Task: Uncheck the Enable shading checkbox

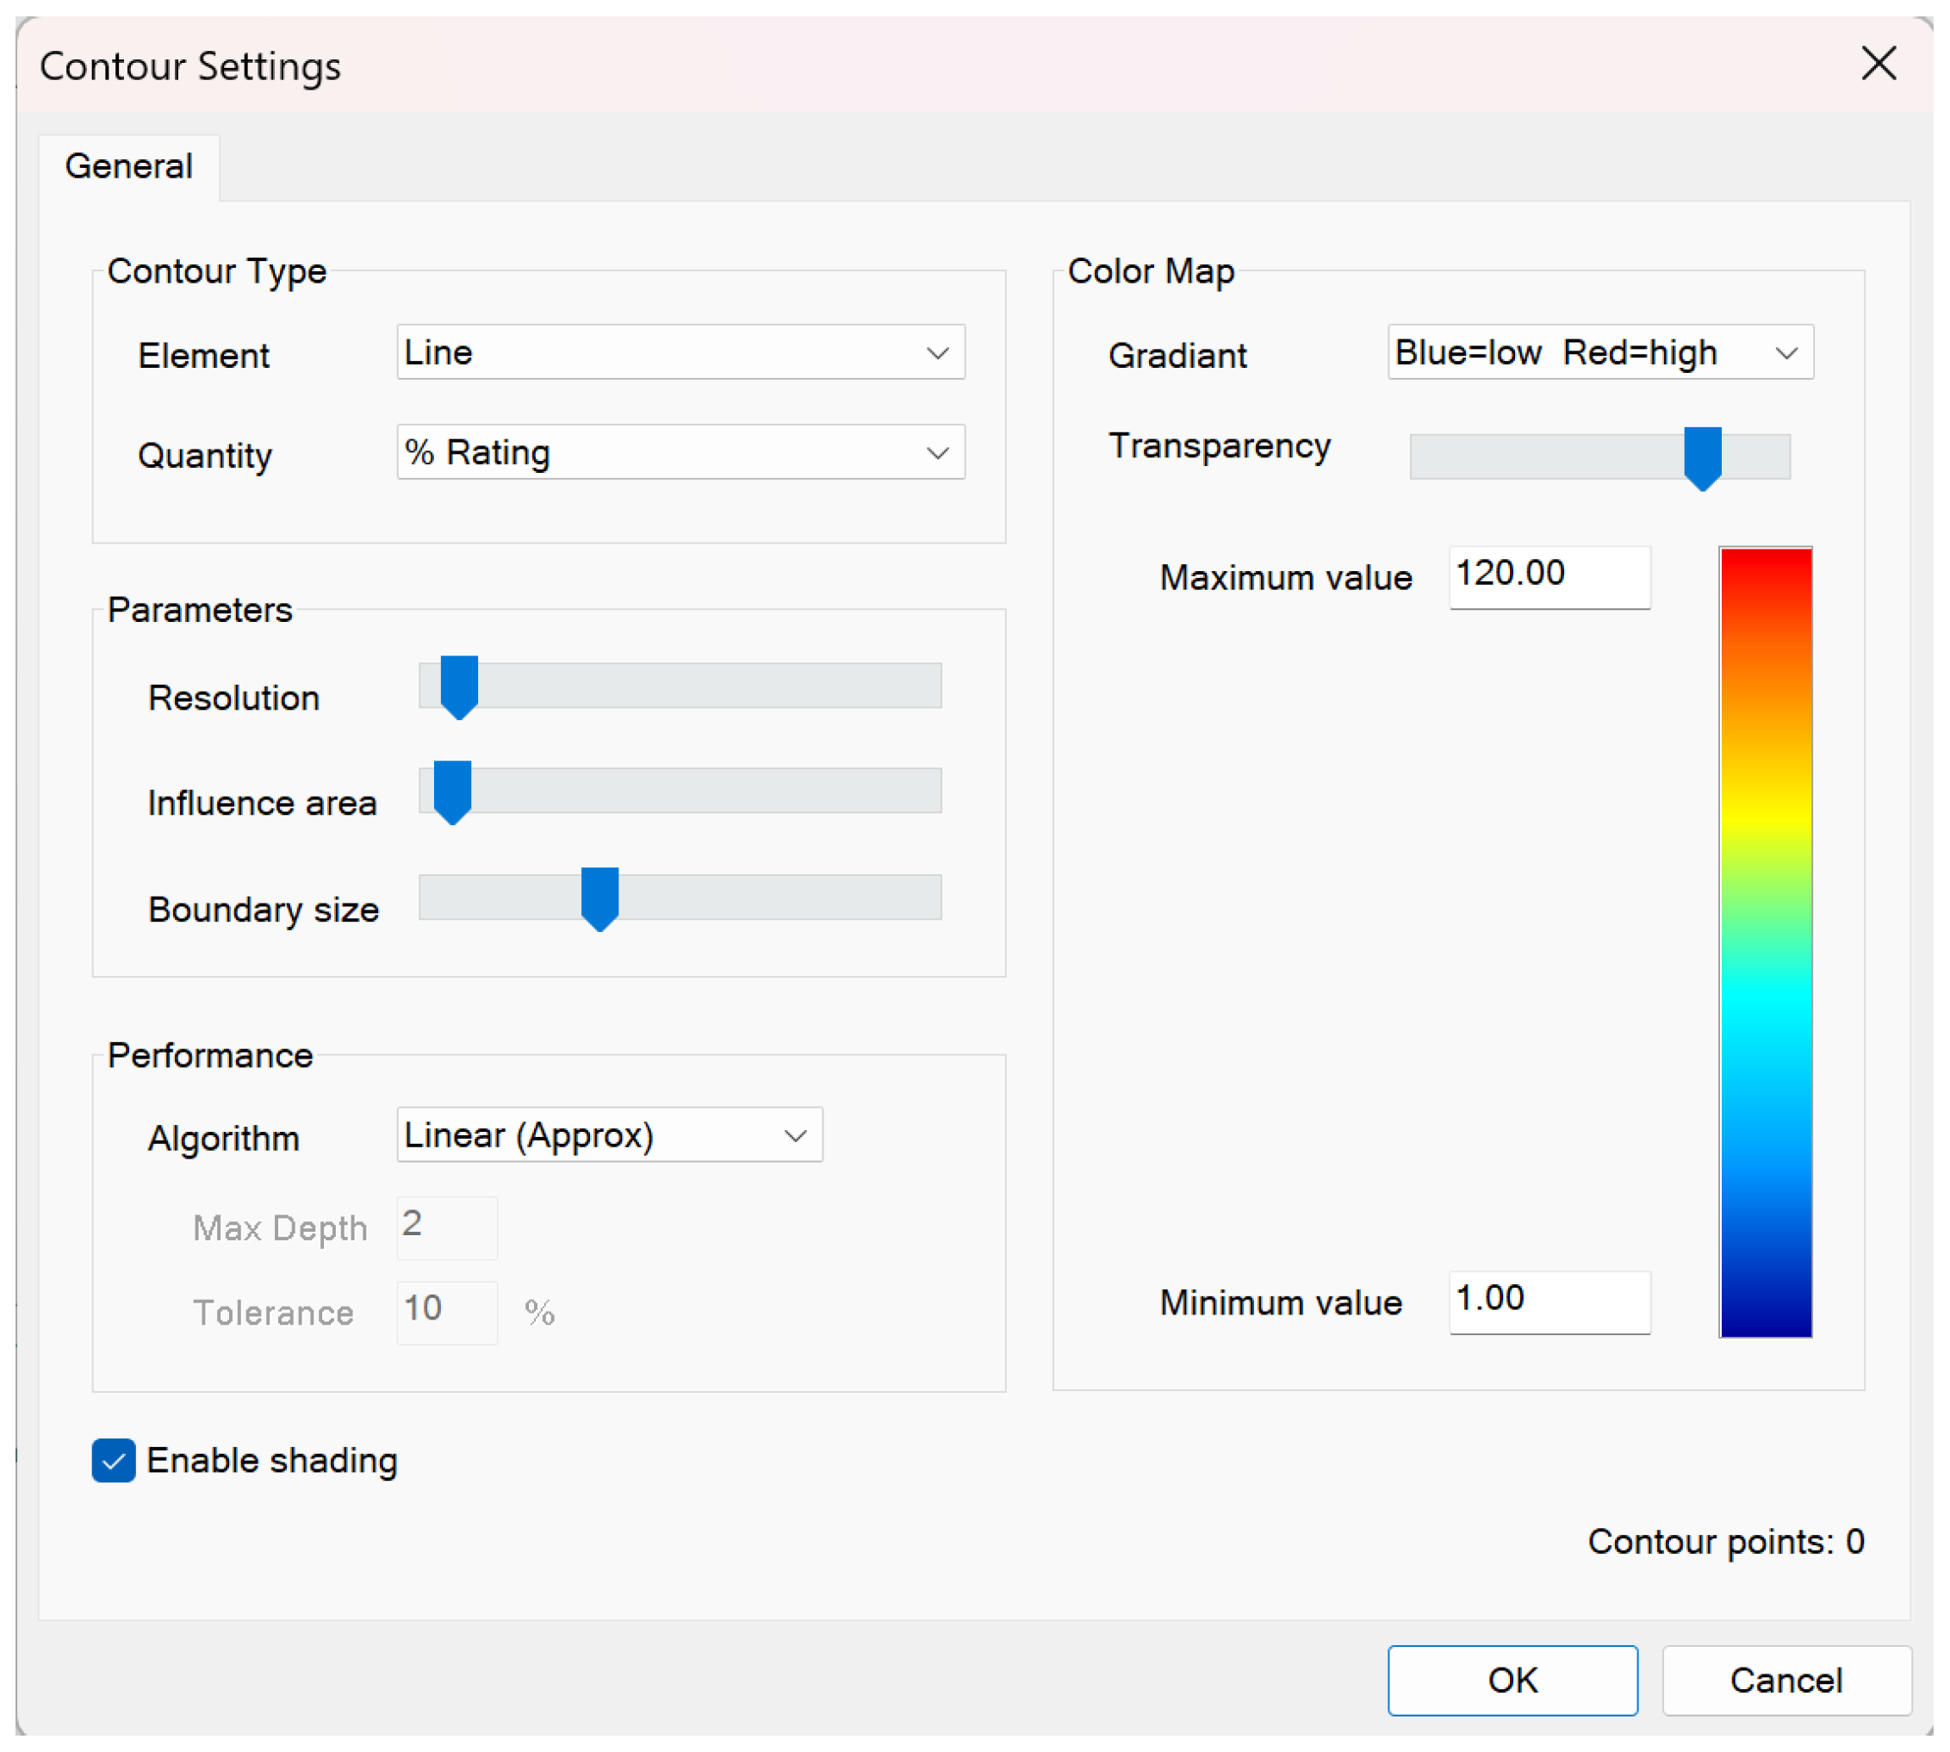Action: click(x=114, y=1460)
